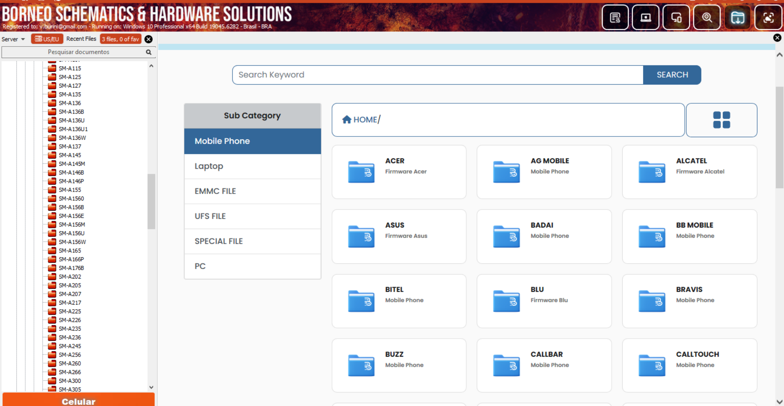Switch to grid view layout
This screenshot has height=406, width=784.
click(x=722, y=120)
